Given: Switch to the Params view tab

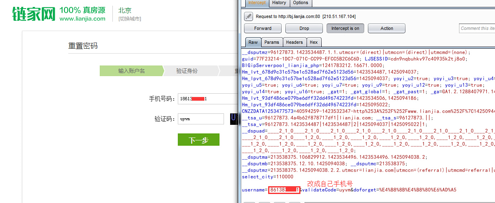Looking at the screenshot, I should [x=271, y=42].
